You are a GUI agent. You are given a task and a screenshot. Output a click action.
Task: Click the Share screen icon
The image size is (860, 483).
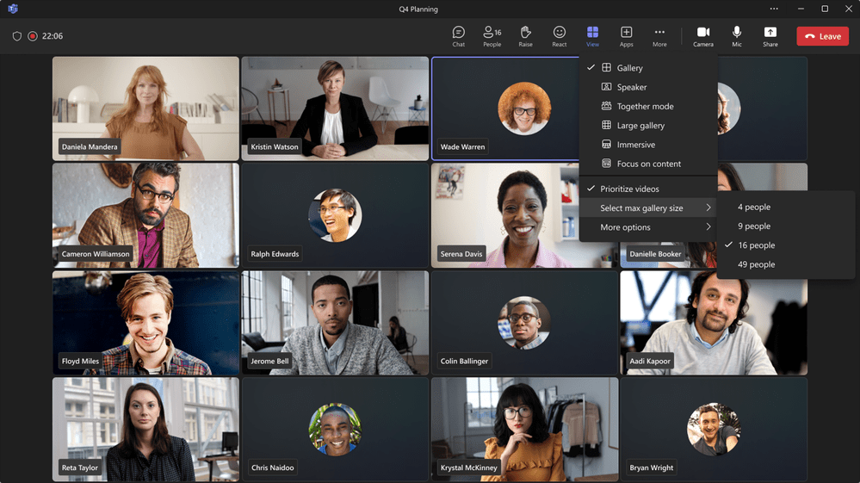pyautogui.click(x=770, y=36)
